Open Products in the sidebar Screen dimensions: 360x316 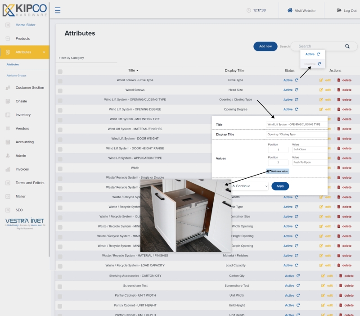[x=22, y=39]
